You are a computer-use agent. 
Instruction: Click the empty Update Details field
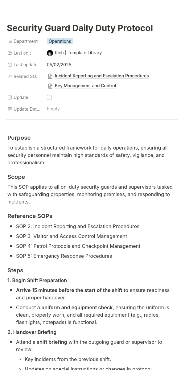tap(53, 109)
